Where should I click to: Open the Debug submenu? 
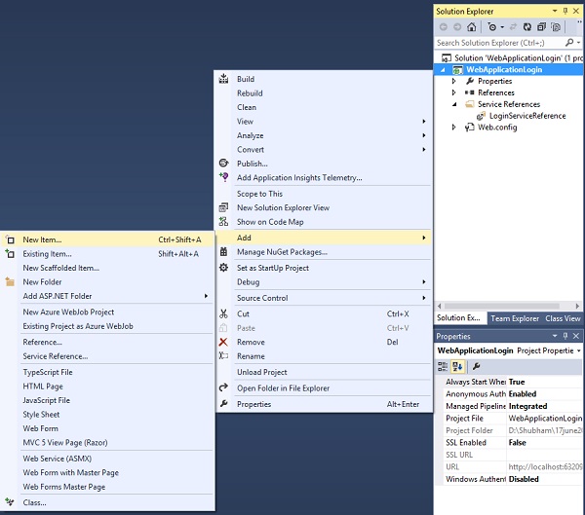(324, 281)
